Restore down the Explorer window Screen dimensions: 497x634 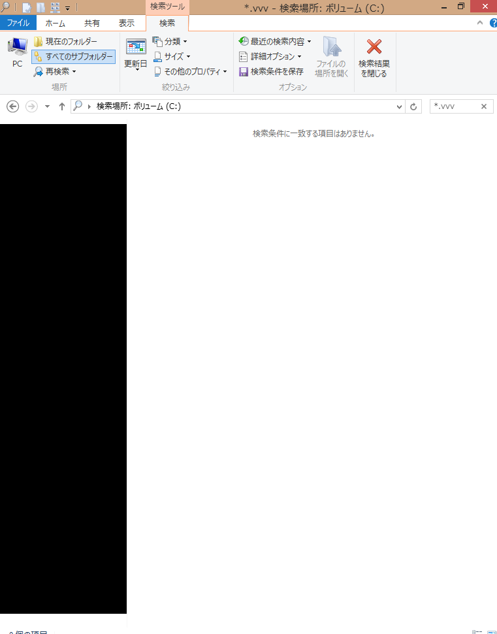461,7
